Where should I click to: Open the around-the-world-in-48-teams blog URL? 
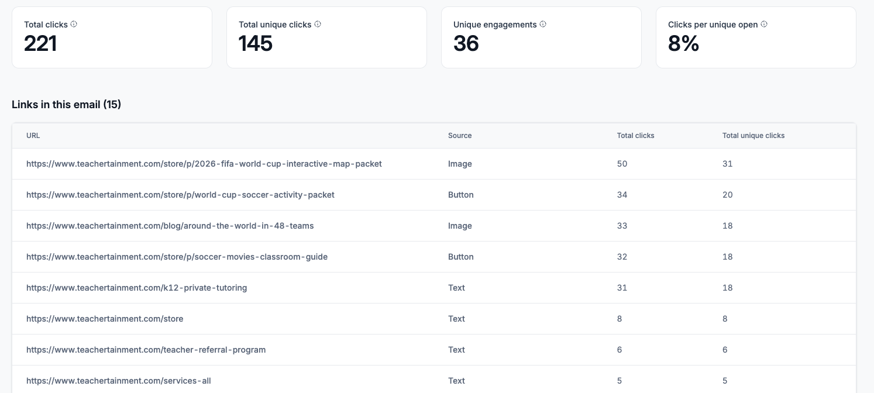point(170,226)
